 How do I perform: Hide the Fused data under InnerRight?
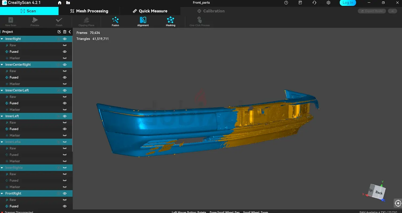pos(65,52)
